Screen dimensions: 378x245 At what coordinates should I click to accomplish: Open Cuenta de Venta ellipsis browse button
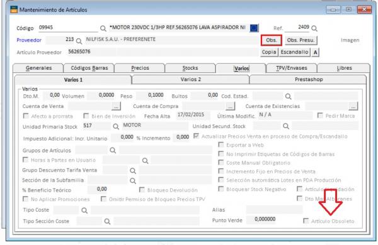116,106
